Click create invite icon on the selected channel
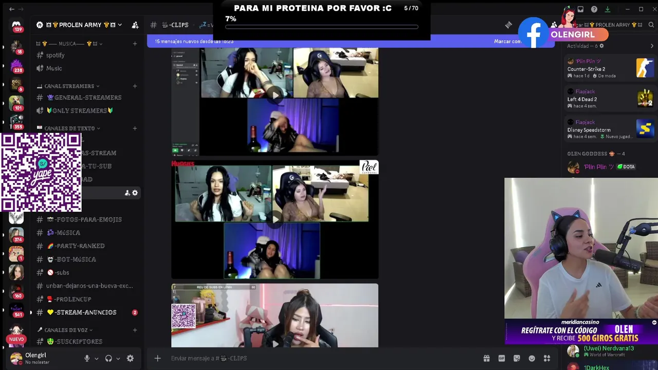Image resolution: width=658 pixels, height=370 pixels. click(x=127, y=193)
